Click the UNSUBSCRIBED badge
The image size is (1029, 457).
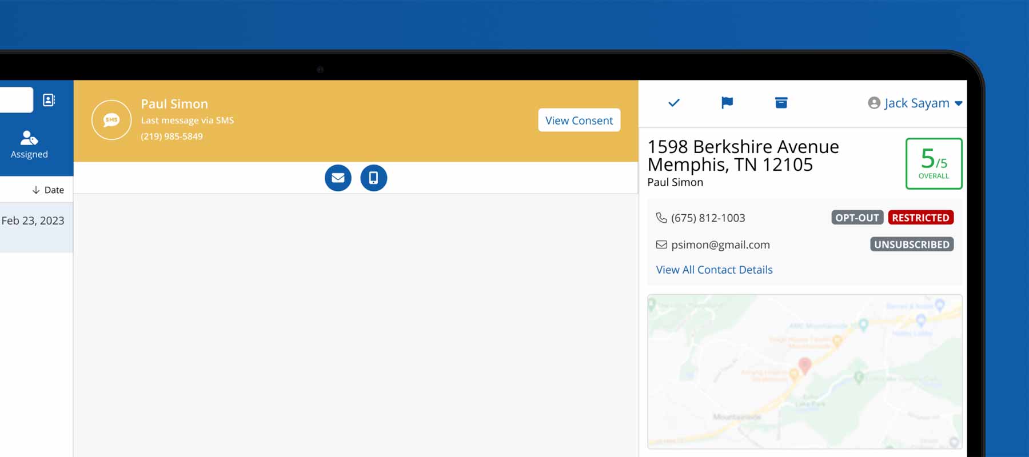(x=912, y=244)
